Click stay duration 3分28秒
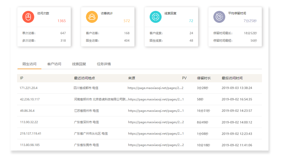Screen dimensions: 281x161 (203, 88)
